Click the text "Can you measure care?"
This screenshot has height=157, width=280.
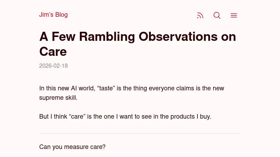pos(72,147)
